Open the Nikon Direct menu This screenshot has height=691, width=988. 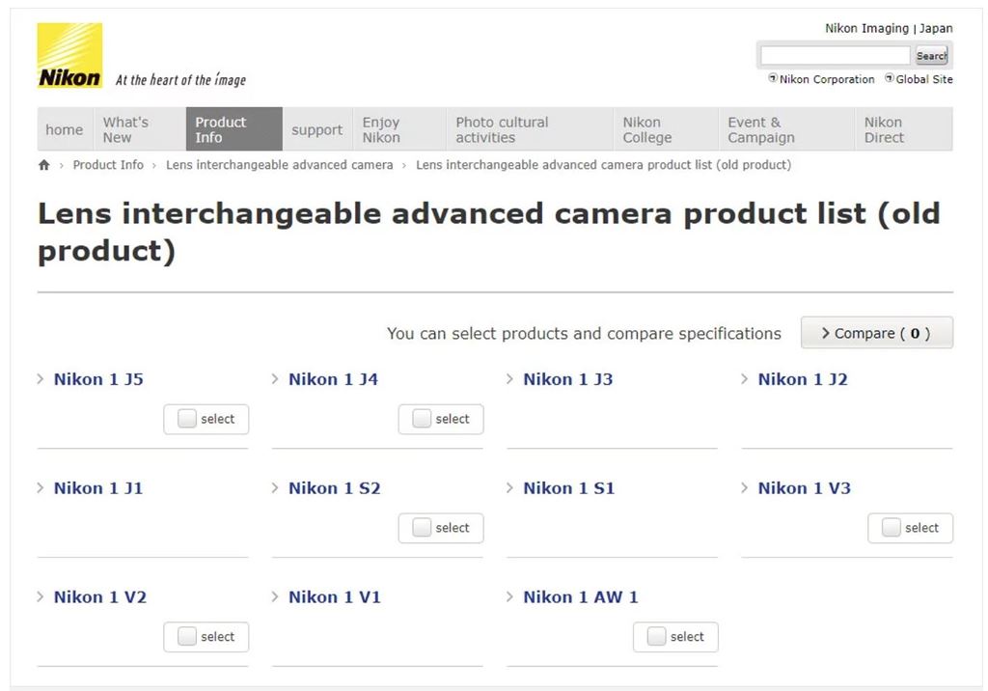tap(904, 129)
